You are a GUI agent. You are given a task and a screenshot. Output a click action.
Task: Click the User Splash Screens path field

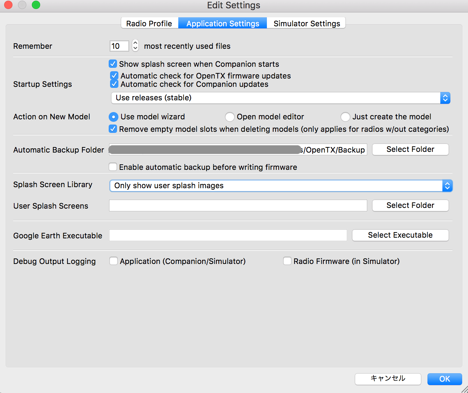pos(238,205)
